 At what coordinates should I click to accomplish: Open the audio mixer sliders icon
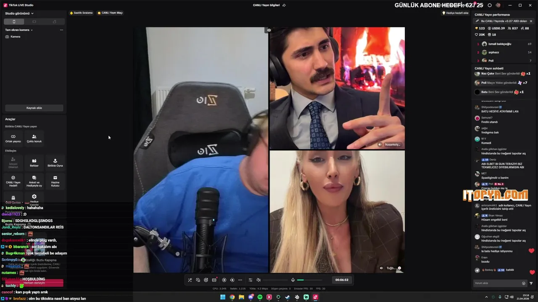tap(251, 280)
